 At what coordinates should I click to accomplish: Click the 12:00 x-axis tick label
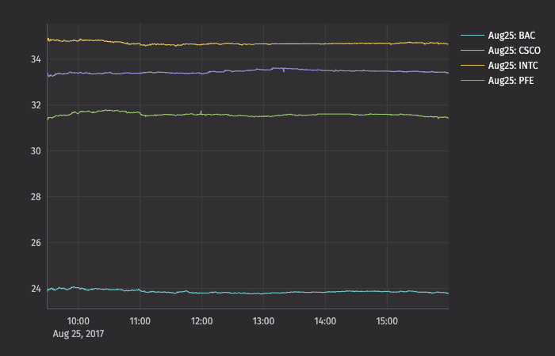click(x=201, y=322)
